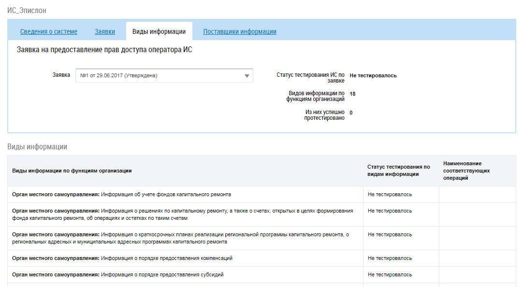Image resolution: width=523 pixels, height=287 pixels.
Task: Click the information types count value 18
Action: click(x=352, y=94)
